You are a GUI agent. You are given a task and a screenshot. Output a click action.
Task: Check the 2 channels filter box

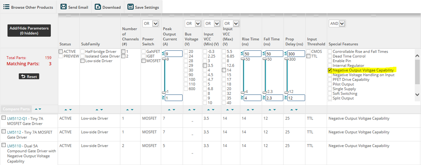(123, 56)
